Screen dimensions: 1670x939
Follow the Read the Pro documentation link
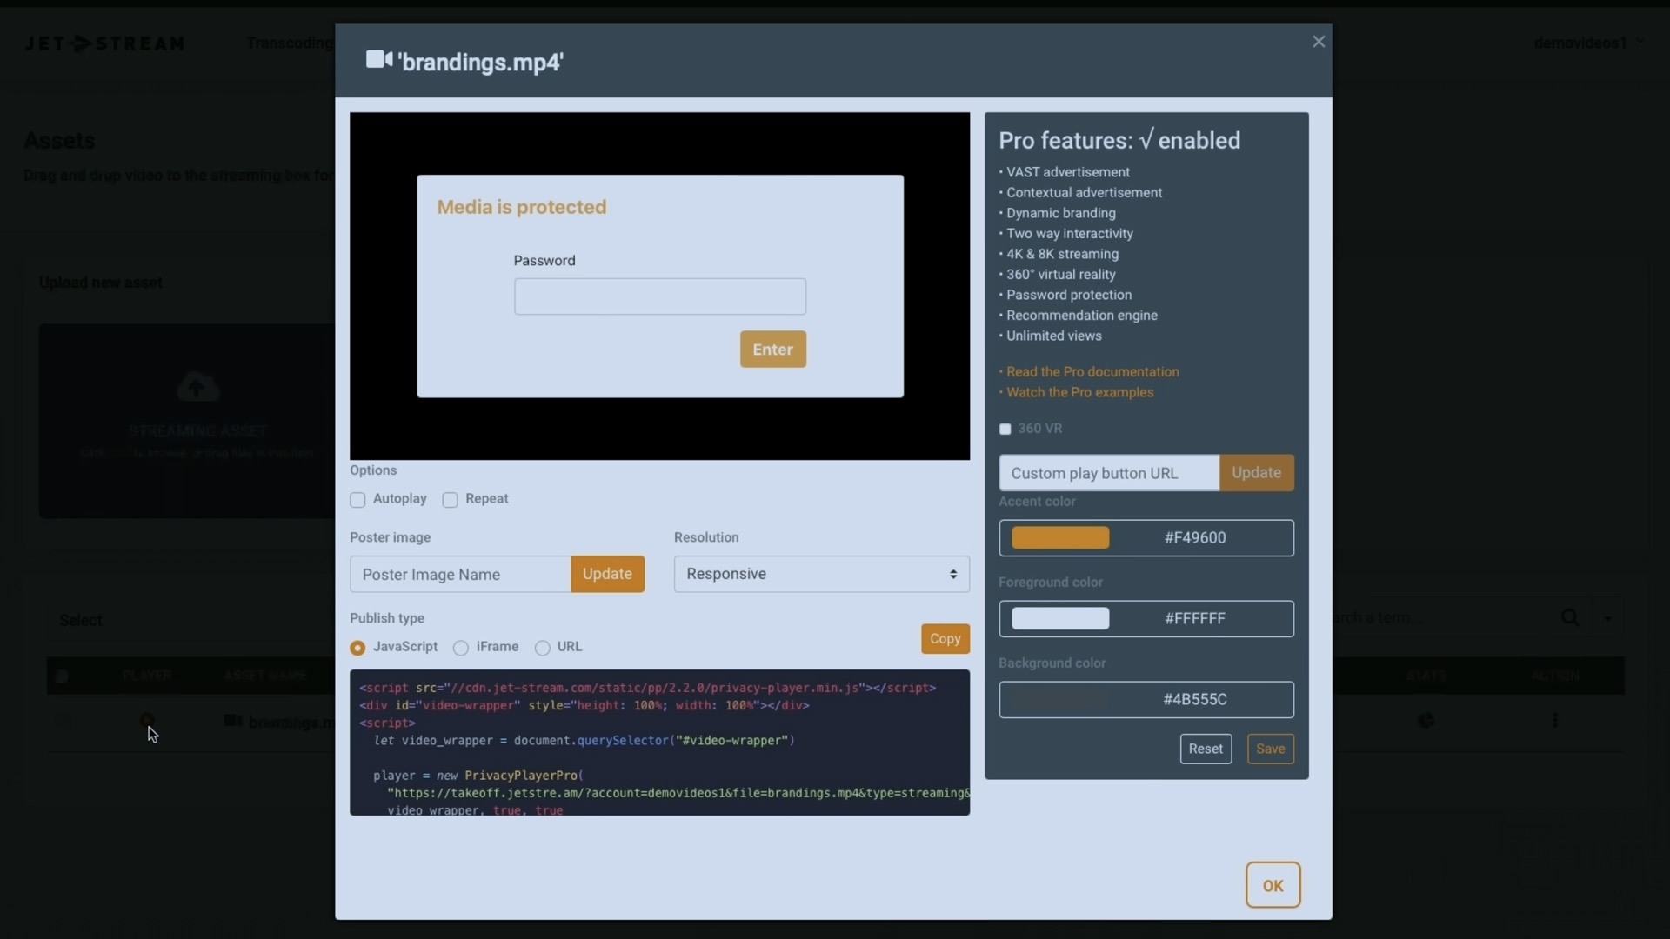pyautogui.click(x=1093, y=371)
